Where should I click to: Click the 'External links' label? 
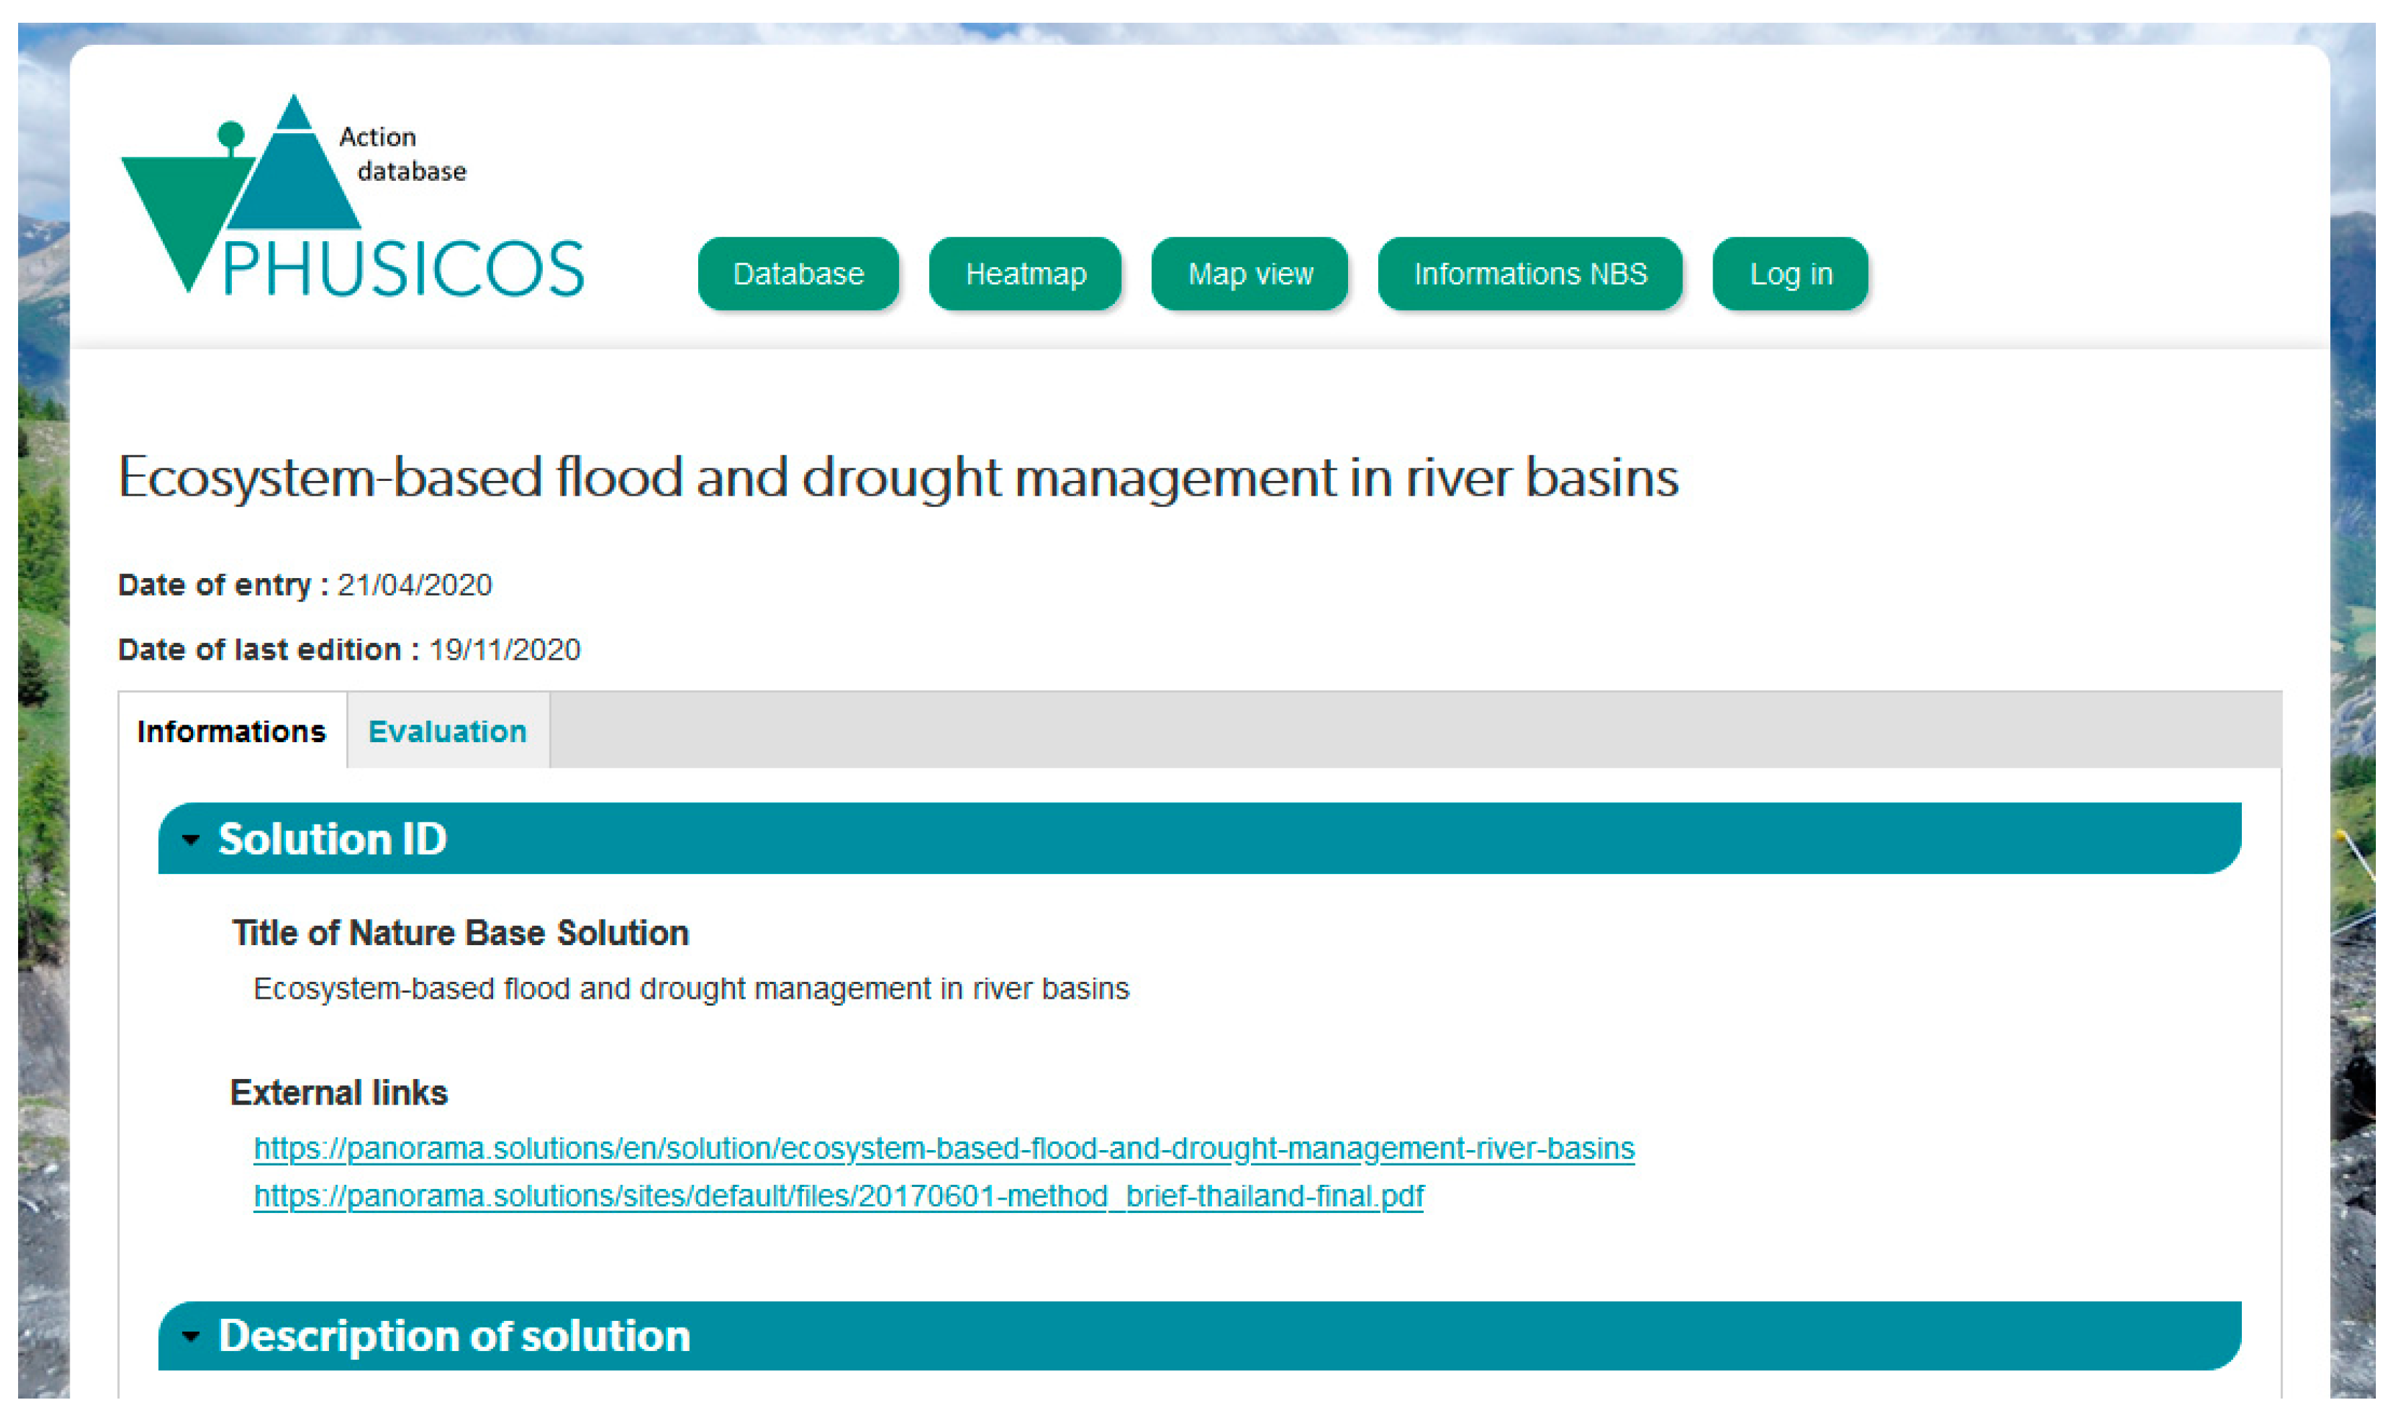click(339, 1094)
